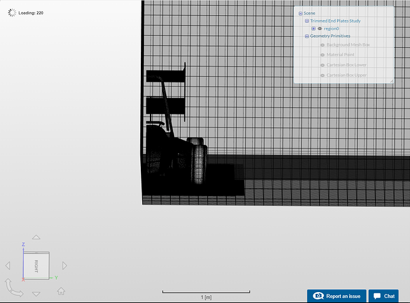The image size is (410, 303).
Task: Click the camera icon on Report an issue
Action: click(318, 296)
